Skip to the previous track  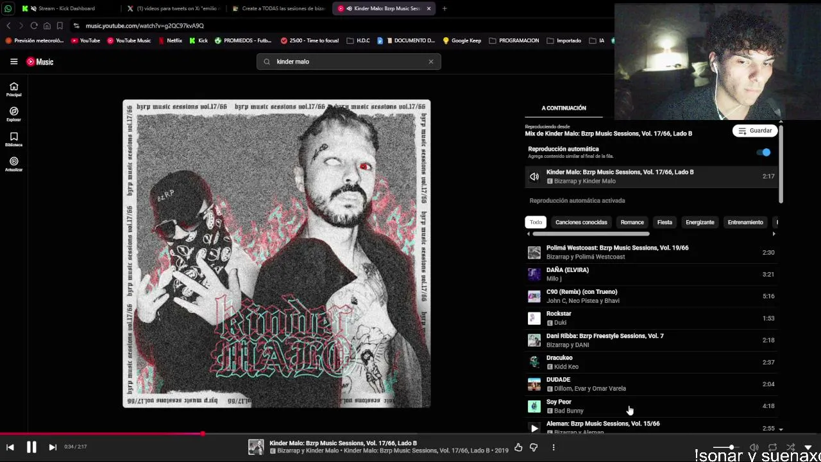click(x=10, y=447)
